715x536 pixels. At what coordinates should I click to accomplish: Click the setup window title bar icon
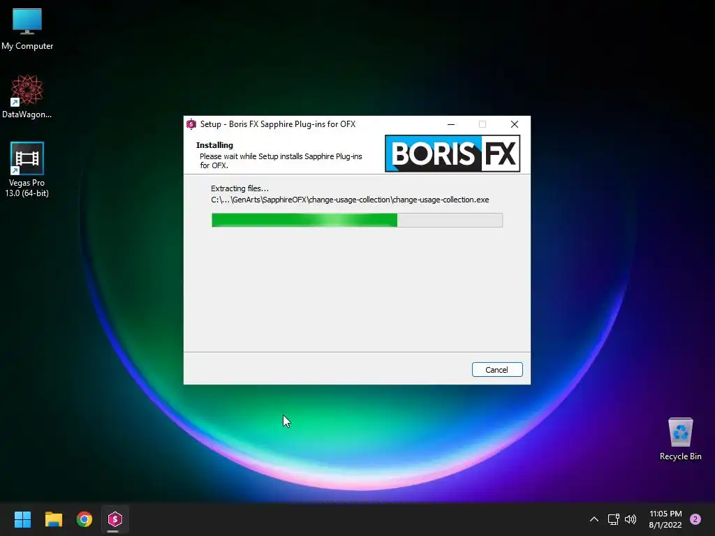click(191, 124)
